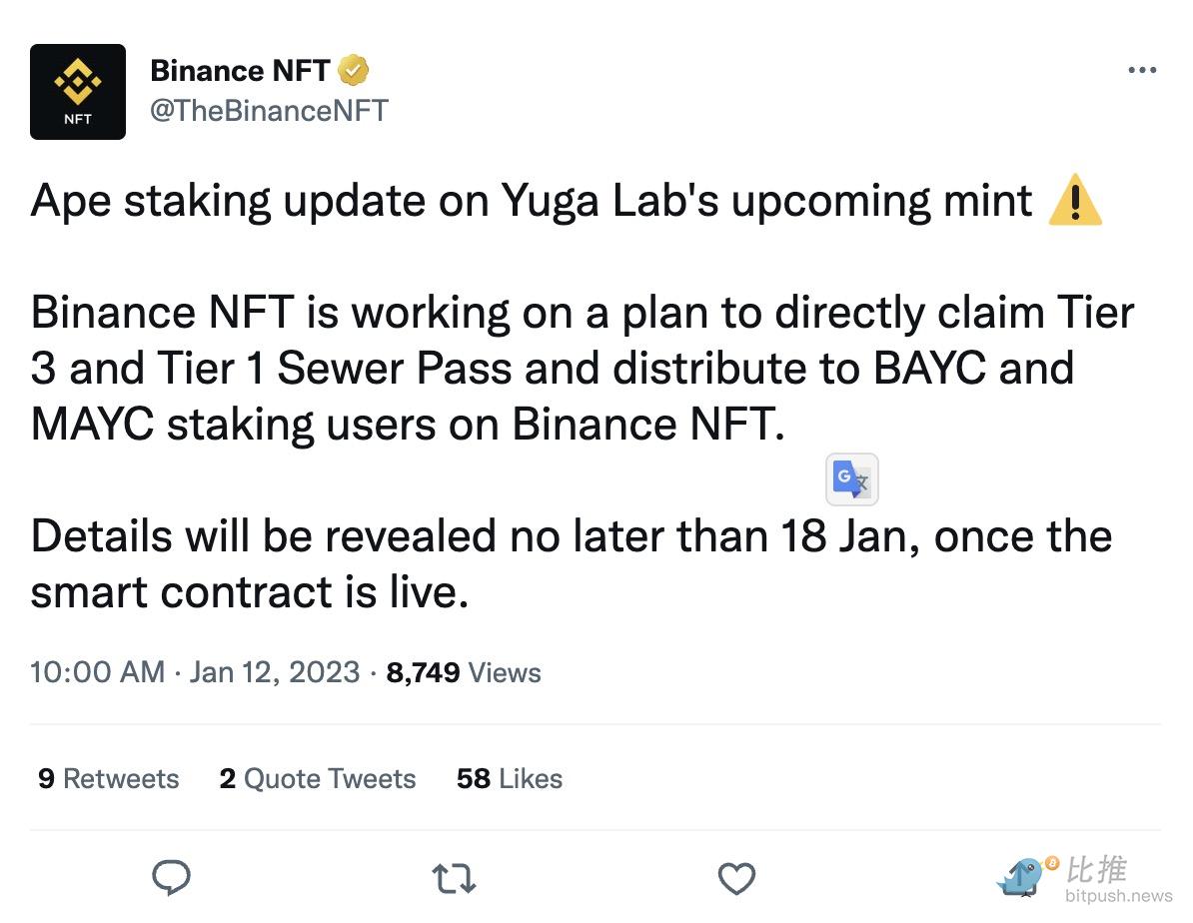Show the 58 Likes list
Image resolution: width=1193 pixels, height=923 pixels.
(x=510, y=778)
